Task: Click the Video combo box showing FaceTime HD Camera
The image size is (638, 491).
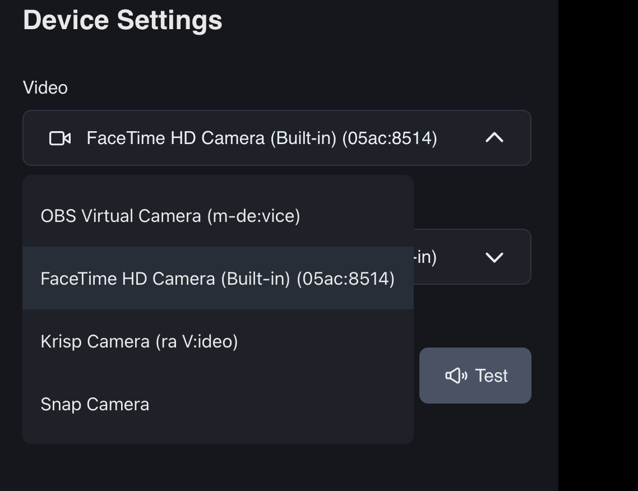Action: click(x=276, y=138)
